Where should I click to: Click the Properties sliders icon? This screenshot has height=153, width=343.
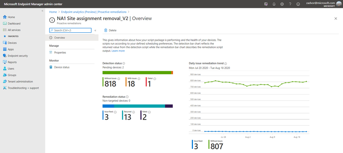coord(51,53)
